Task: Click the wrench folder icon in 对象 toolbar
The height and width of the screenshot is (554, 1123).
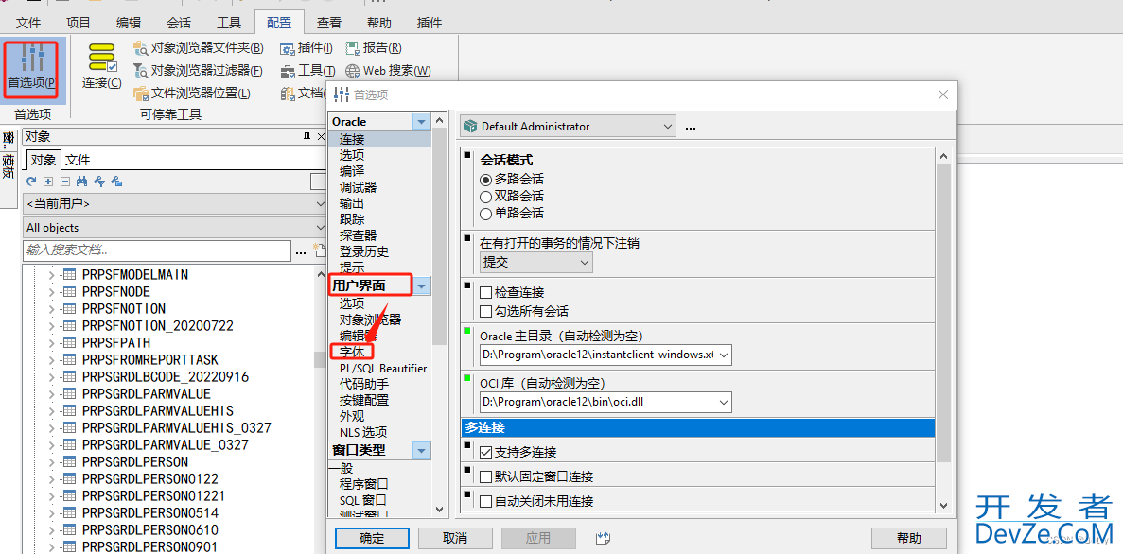Action: click(116, 182)
